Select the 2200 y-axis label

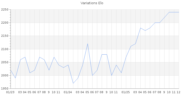(x=4, y=23)
